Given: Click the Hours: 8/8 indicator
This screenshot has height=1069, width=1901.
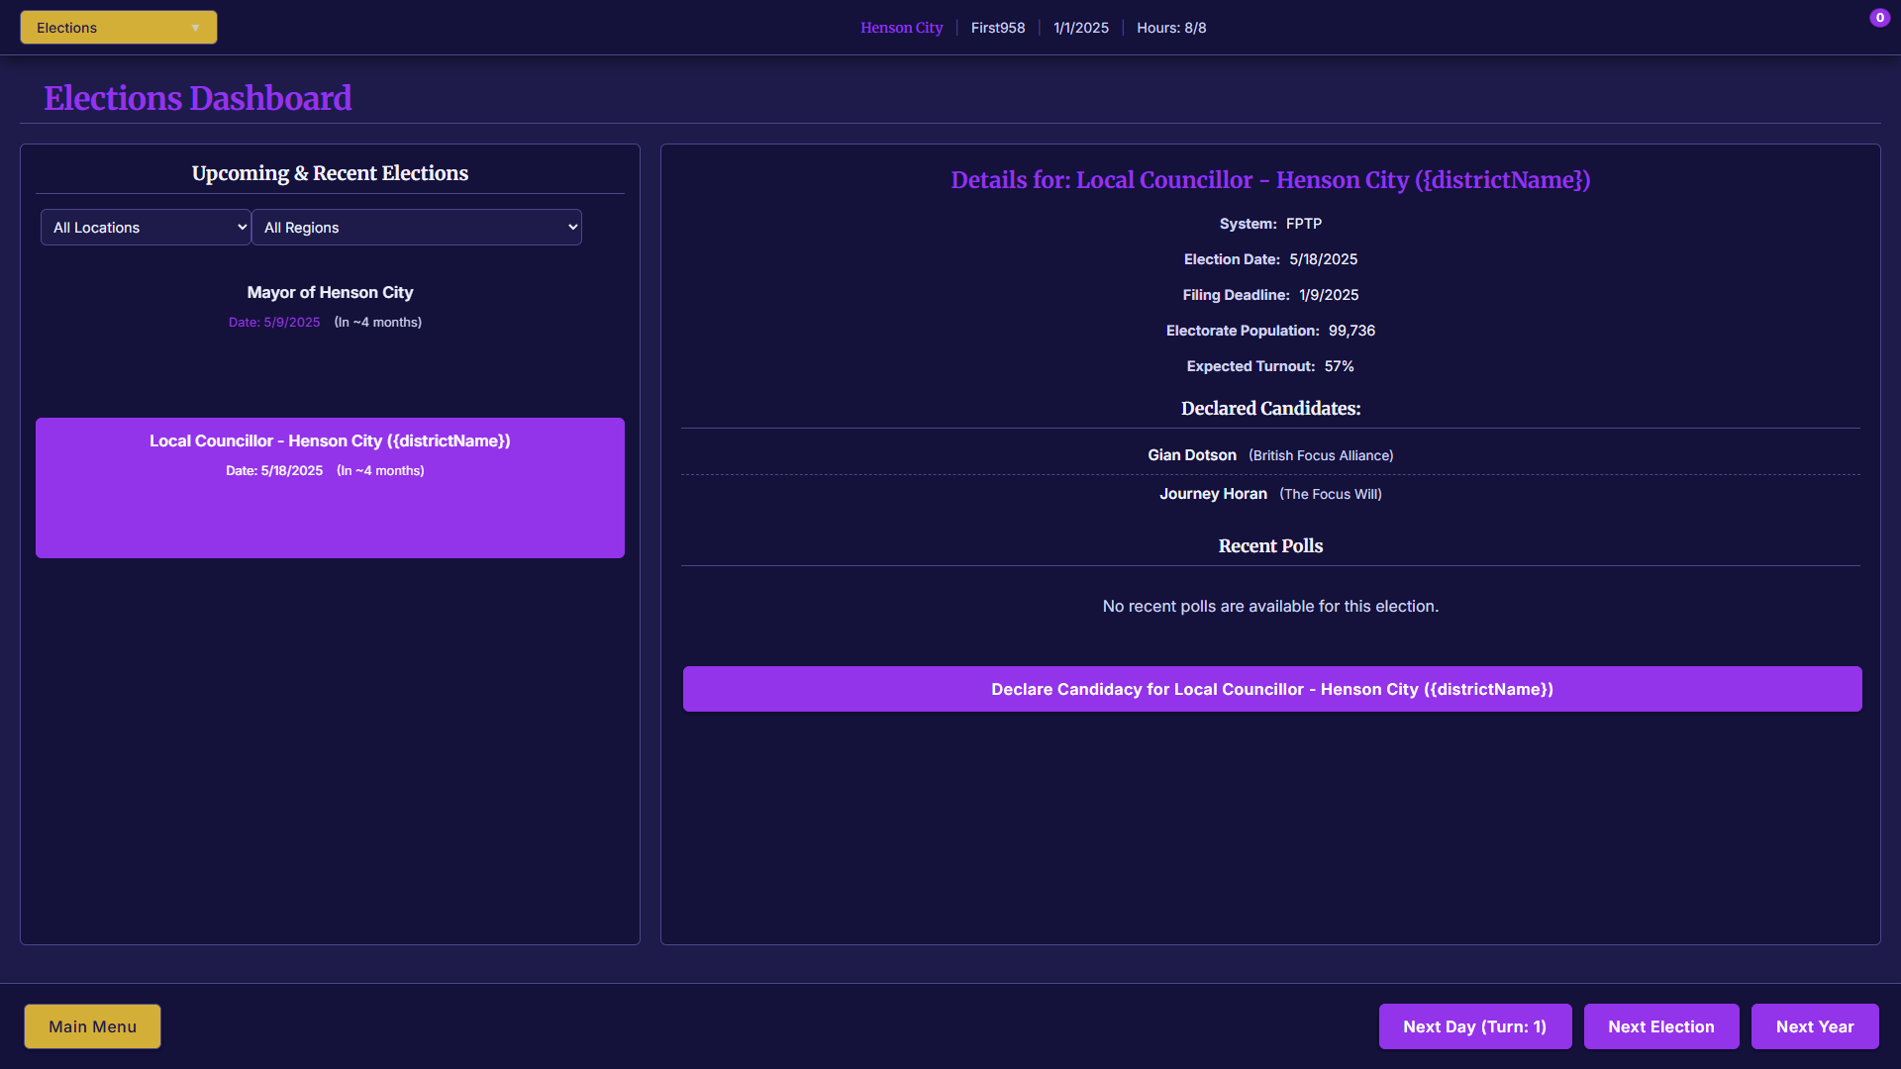Looking at the screenshot, I should [1170, 28].
